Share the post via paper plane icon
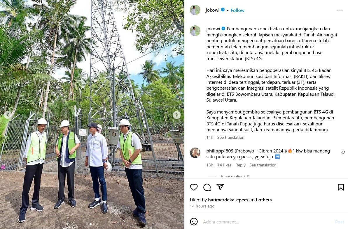 pyautogui.click(x=220, y=187)
